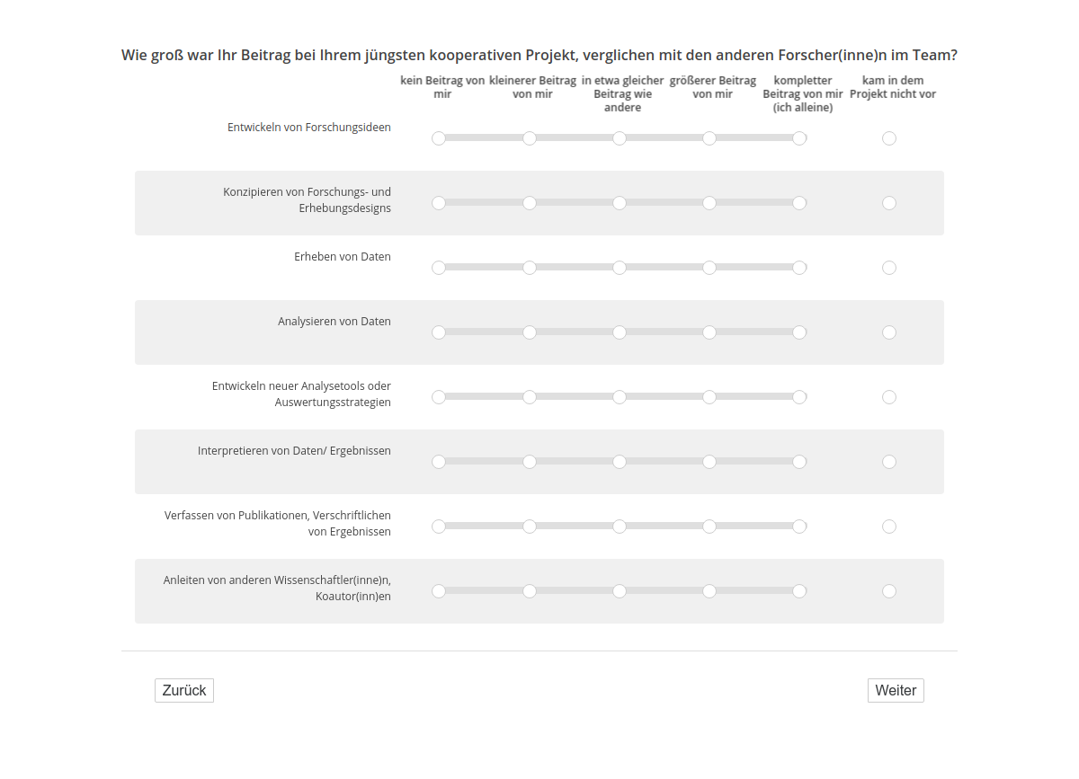This screenshot has height=779, width=1079.
Task: Choose 'kompletter Beitrag' for Interpretieren von Daten/Ergebnissen
Action: 799,462
